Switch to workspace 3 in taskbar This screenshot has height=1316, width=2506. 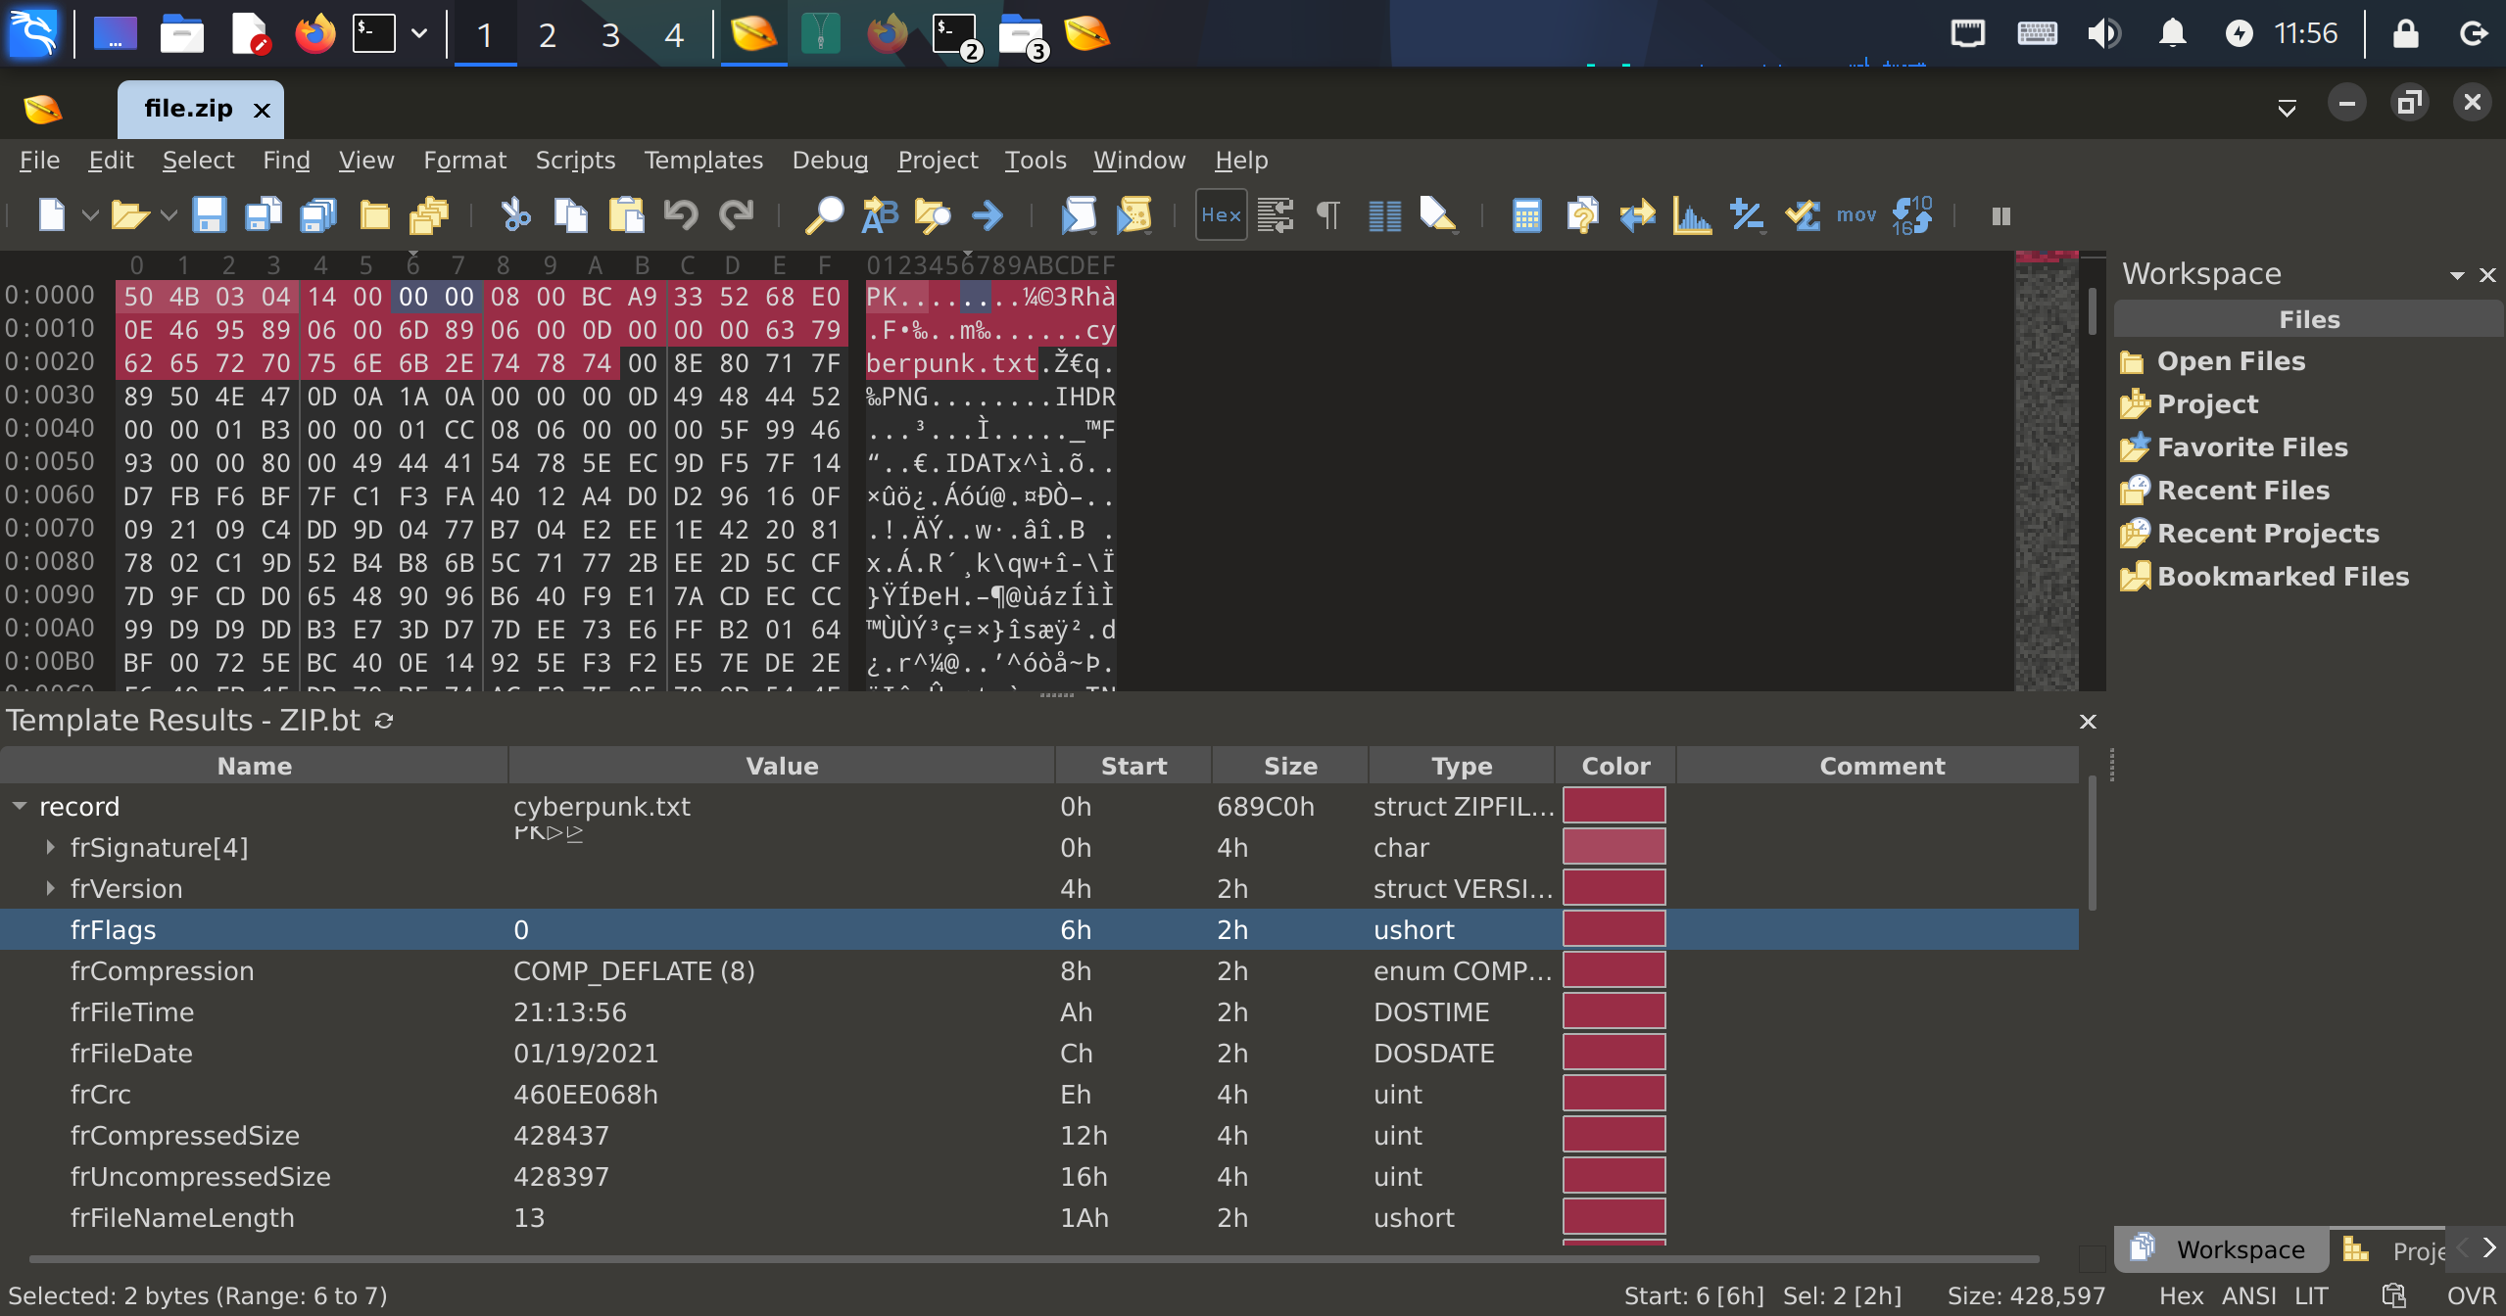(x=610, y=35)
